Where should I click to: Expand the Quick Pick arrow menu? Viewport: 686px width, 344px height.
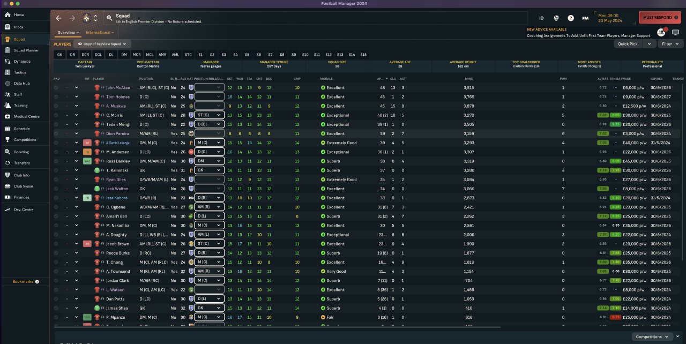[x=649, y=44]
